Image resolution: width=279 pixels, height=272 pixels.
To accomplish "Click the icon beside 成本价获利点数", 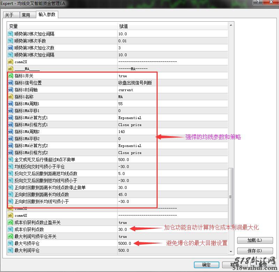I will (x=10, y=229).
